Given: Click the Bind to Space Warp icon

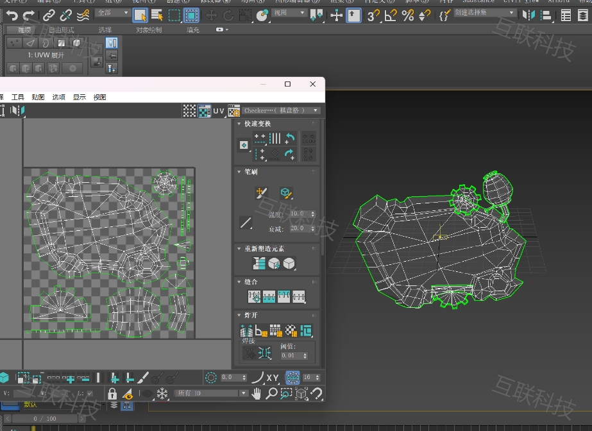Looking at the screenshot, I should [83, 15].
